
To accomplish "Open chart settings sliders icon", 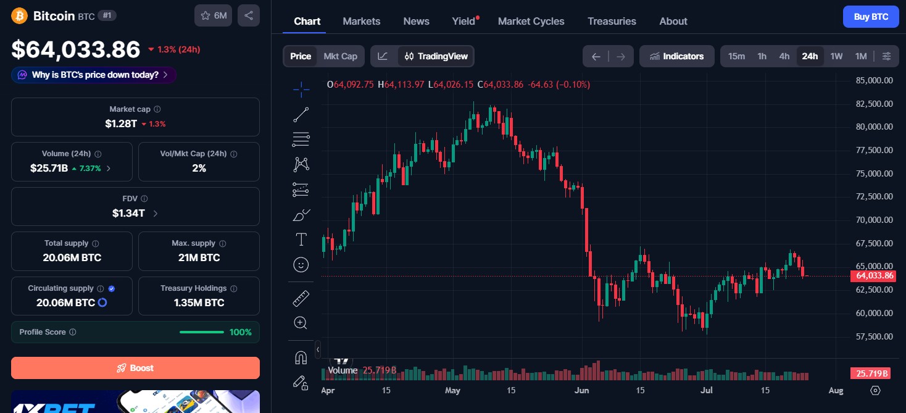I will [x=886, y=56].
